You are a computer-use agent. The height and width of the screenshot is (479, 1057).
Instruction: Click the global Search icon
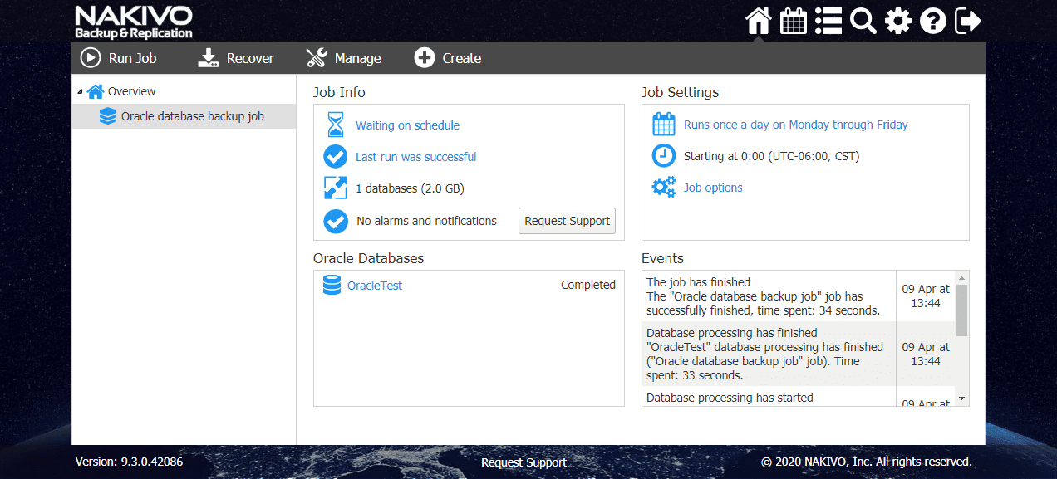point(863,22)
